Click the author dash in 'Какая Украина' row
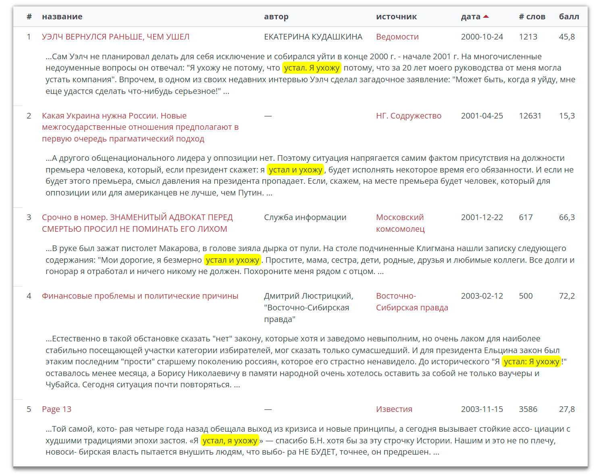This screenshot has height=476, width=601. point(268,116)
